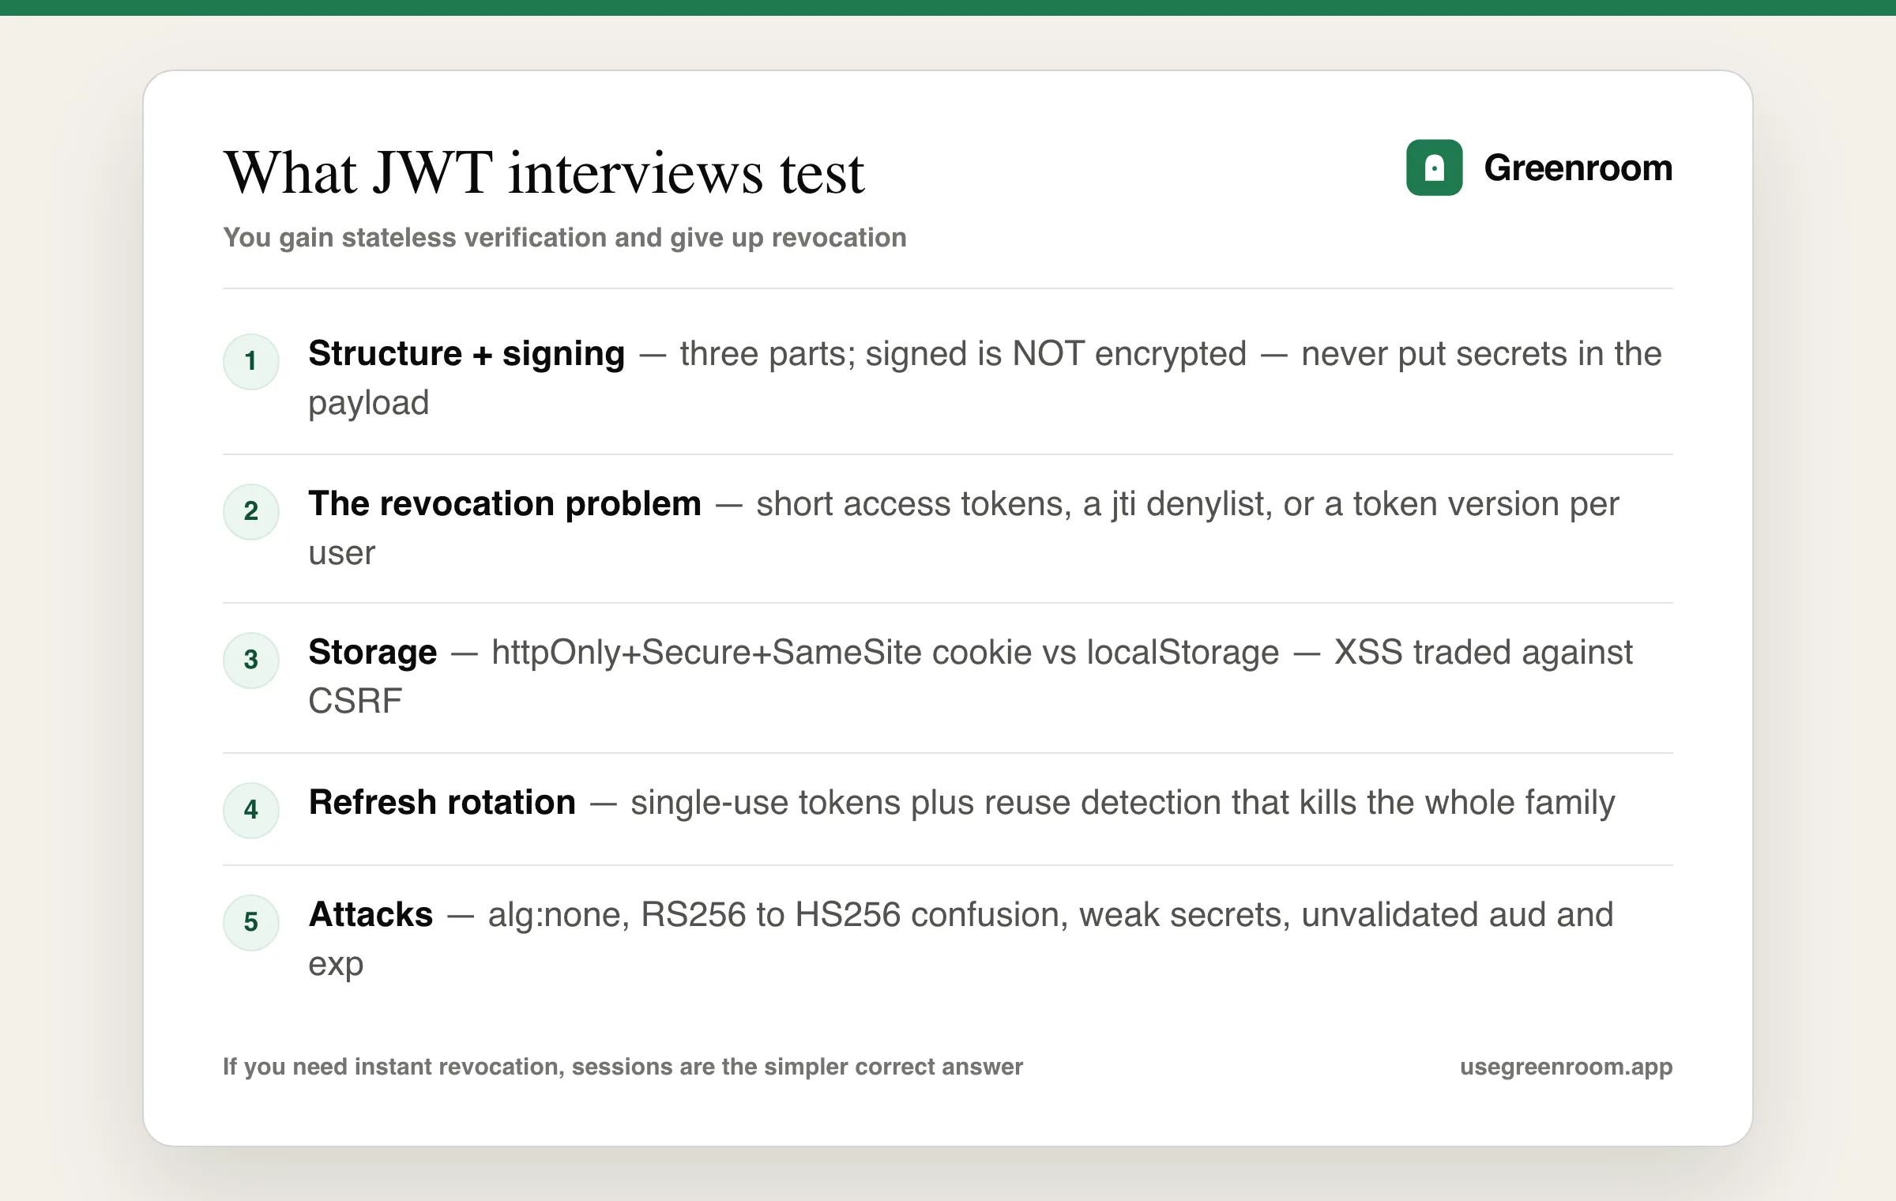Image resolution: width=1896 pixels, height=1201 pixels.
Task: Click the 'Storage' bold label
Action: pos(373,653)
